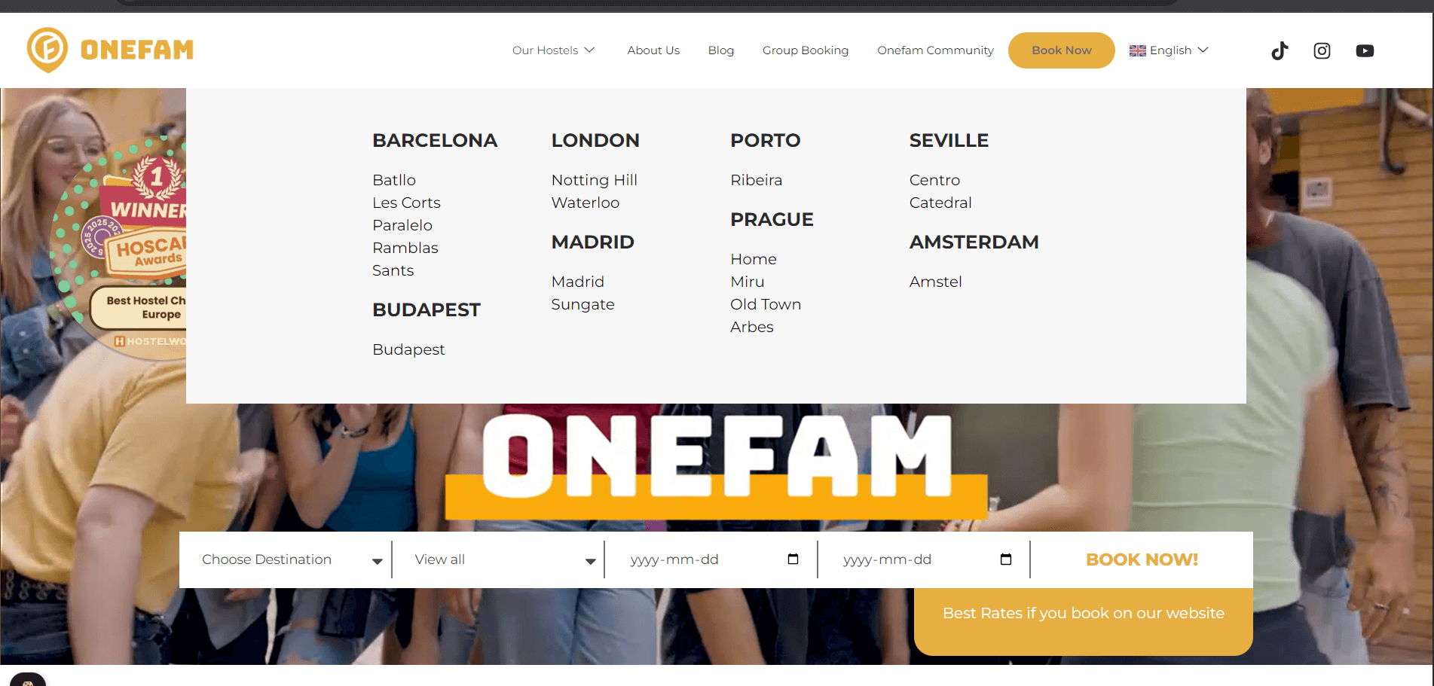
Task: Open the YouTube social icon
Action: coord(1365,50)
